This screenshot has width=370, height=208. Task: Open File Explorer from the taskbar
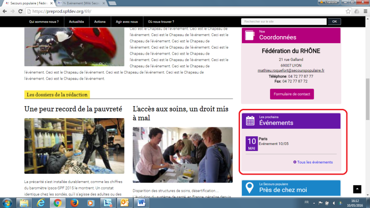(x=24, y=203)
